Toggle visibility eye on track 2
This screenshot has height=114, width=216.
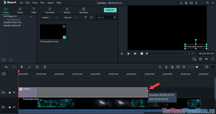[x=14, y=92]
